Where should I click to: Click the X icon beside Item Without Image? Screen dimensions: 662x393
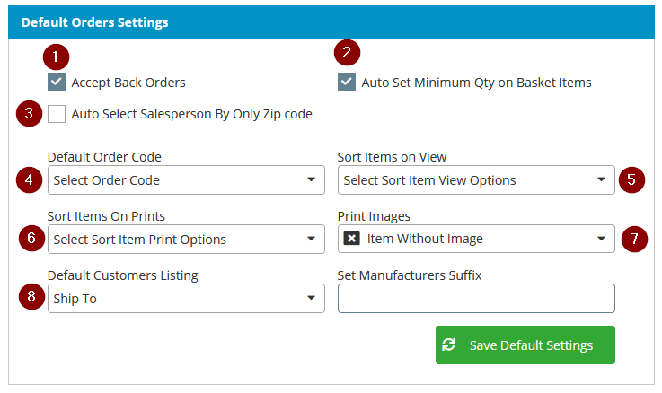(352, 239)
